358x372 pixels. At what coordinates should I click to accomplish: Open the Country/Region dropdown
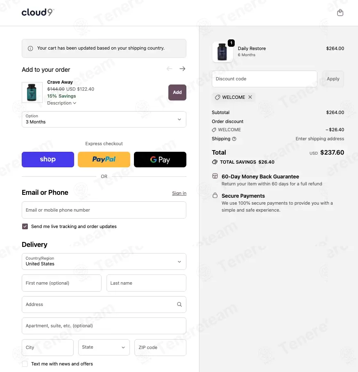point(104,261)
